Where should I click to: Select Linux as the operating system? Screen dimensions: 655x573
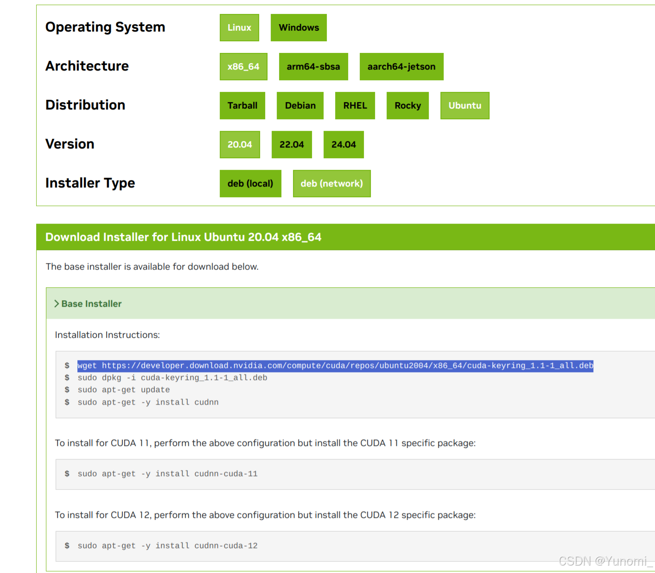[x=239, y=27]
